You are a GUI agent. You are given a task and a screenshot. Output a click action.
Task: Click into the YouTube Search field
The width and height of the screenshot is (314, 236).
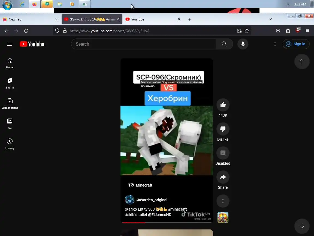coord(143,44)
